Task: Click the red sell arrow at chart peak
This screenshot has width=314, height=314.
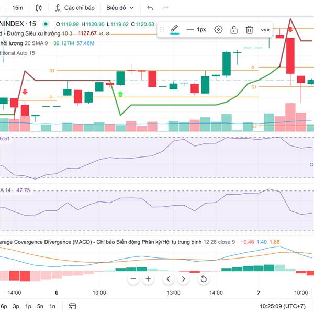Action: tap(290, 30)
